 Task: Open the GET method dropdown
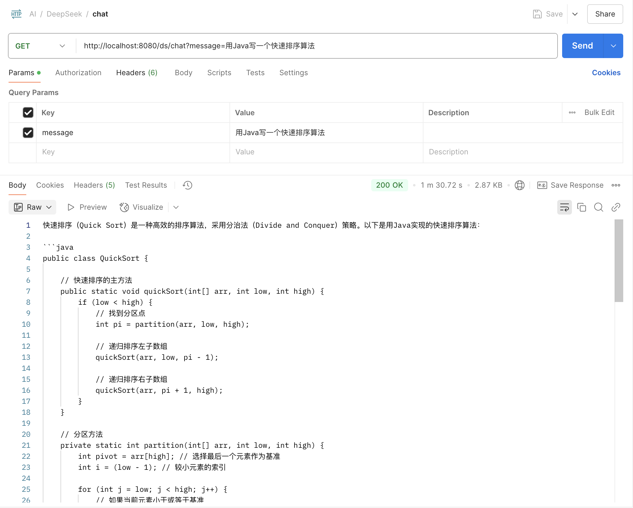[x=62, y=46]
